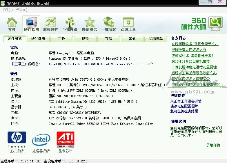Click the hard disk value WDC WD3200BEVT
Screen dimensions: 227x163
pos(81,96)
